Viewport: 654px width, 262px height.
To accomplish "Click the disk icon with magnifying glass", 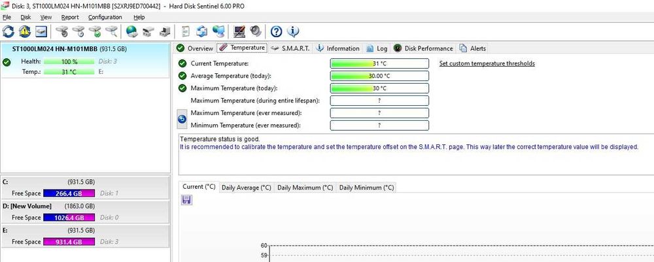I will 111,31.
